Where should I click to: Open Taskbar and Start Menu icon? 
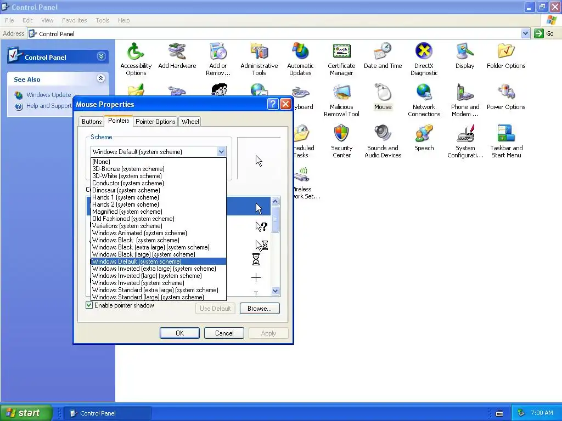506,141
